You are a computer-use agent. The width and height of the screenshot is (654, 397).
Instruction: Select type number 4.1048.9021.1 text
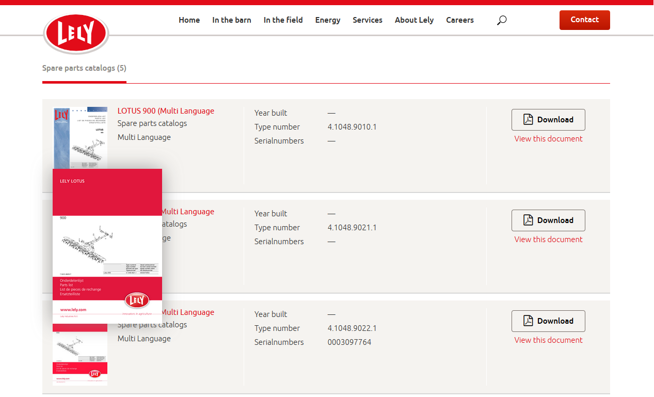tap(352, 228)
